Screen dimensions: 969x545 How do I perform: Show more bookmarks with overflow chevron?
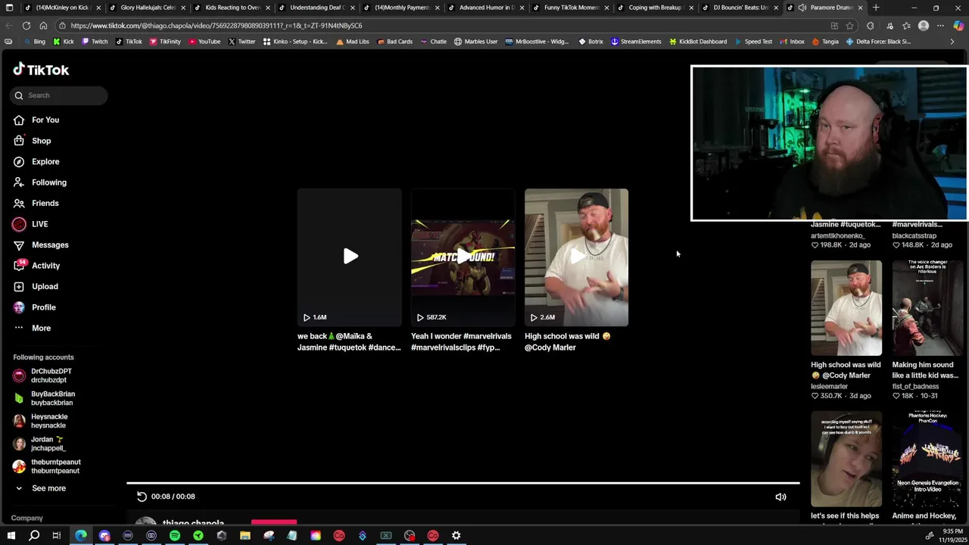952,42
